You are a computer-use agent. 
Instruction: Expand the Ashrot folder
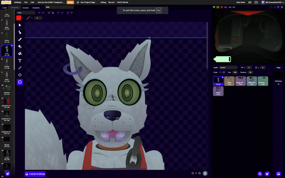(218, 91)
